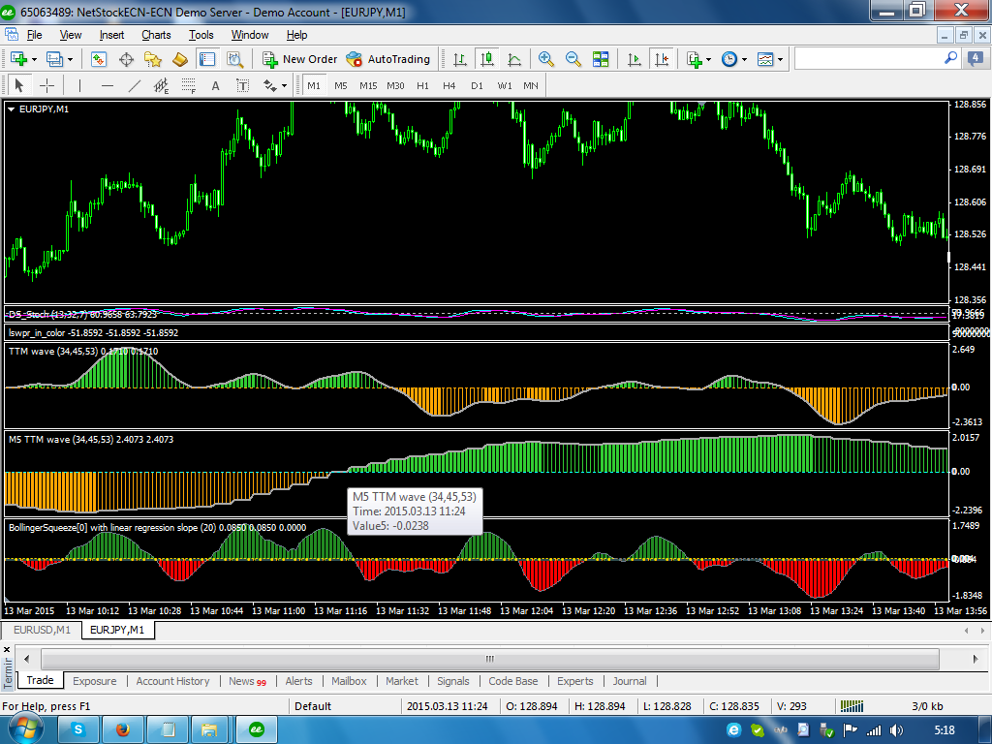Viewport: 992px width, 744px height.
Task: Open the Charts menu
Action: coord(156,35)
